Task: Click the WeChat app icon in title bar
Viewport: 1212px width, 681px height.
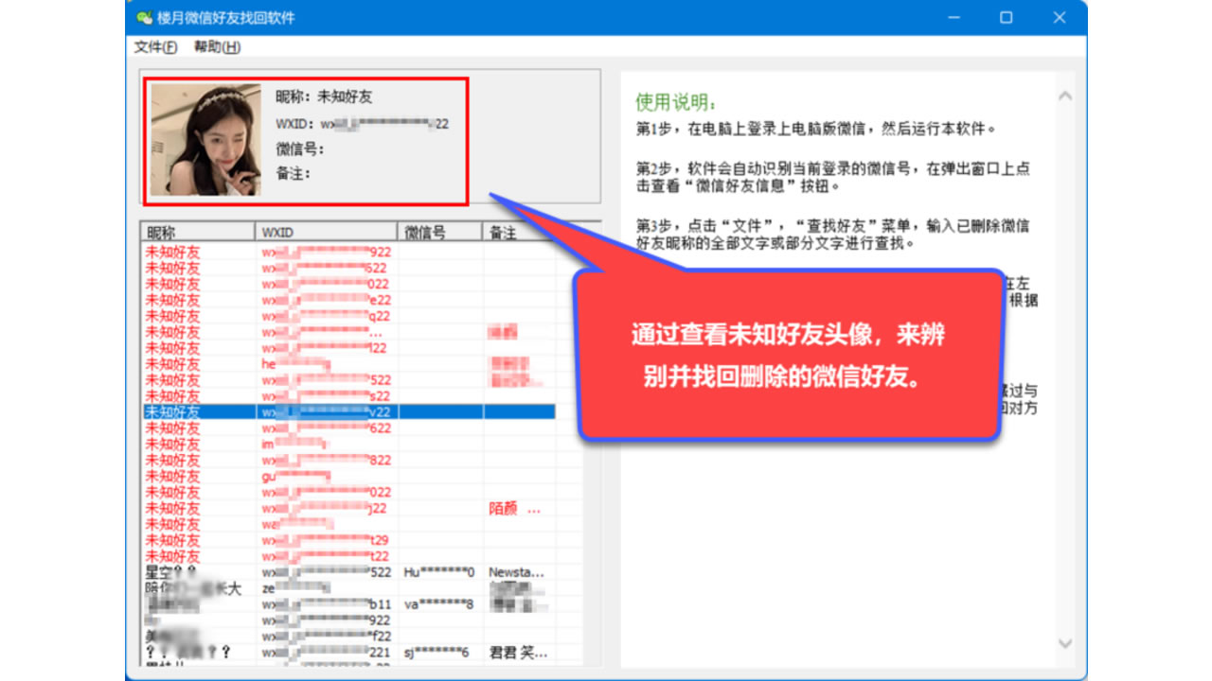Action: coord(143,18)
